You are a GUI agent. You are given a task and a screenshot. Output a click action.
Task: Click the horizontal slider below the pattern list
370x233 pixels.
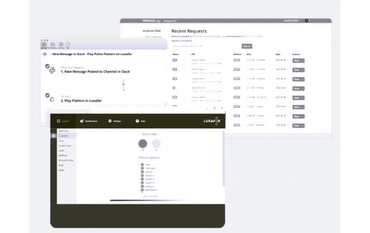(x=147, y=200)
